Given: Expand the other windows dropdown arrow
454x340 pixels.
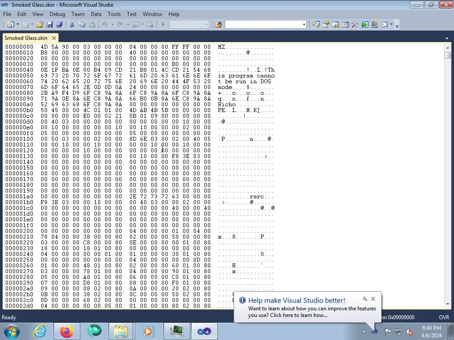Looking at the screenshot, I should 391,25.
